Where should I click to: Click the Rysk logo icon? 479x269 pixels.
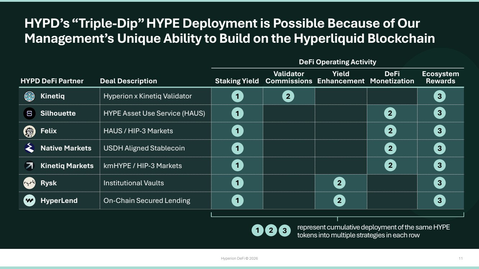pyautogui.click(x=29, y=183)
